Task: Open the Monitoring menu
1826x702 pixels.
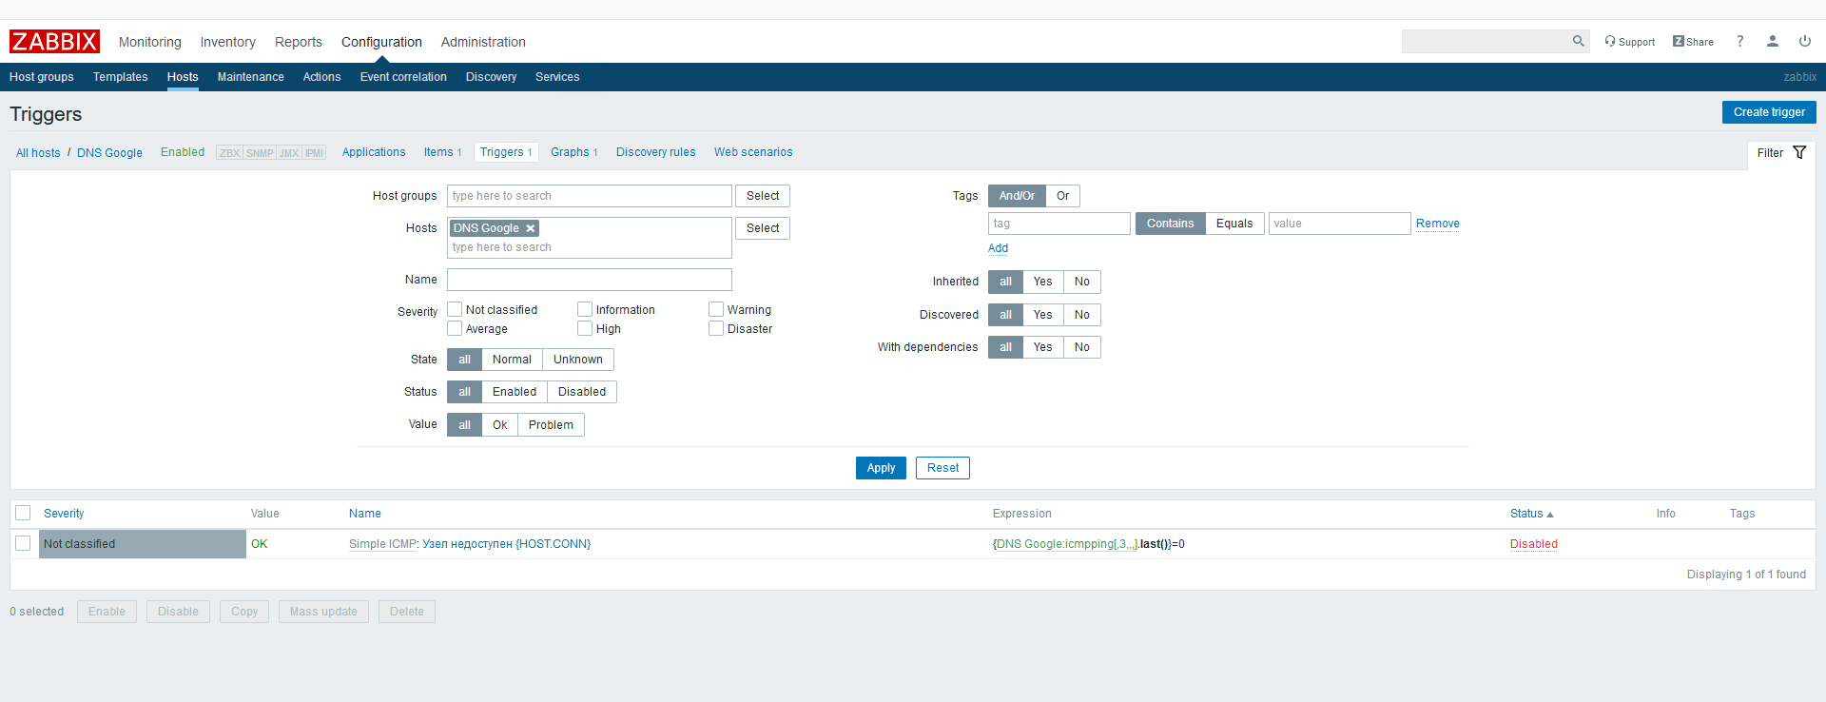Action: pos(150,42)
